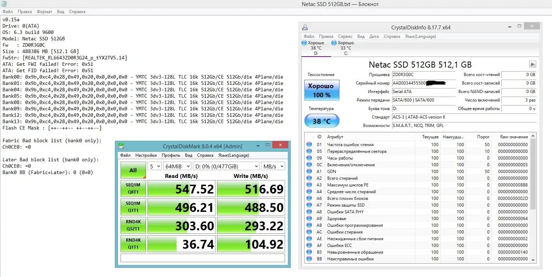Start the RND4K Q1T1 benchmark
The image size is (552, 277).
tap(133, 244)
